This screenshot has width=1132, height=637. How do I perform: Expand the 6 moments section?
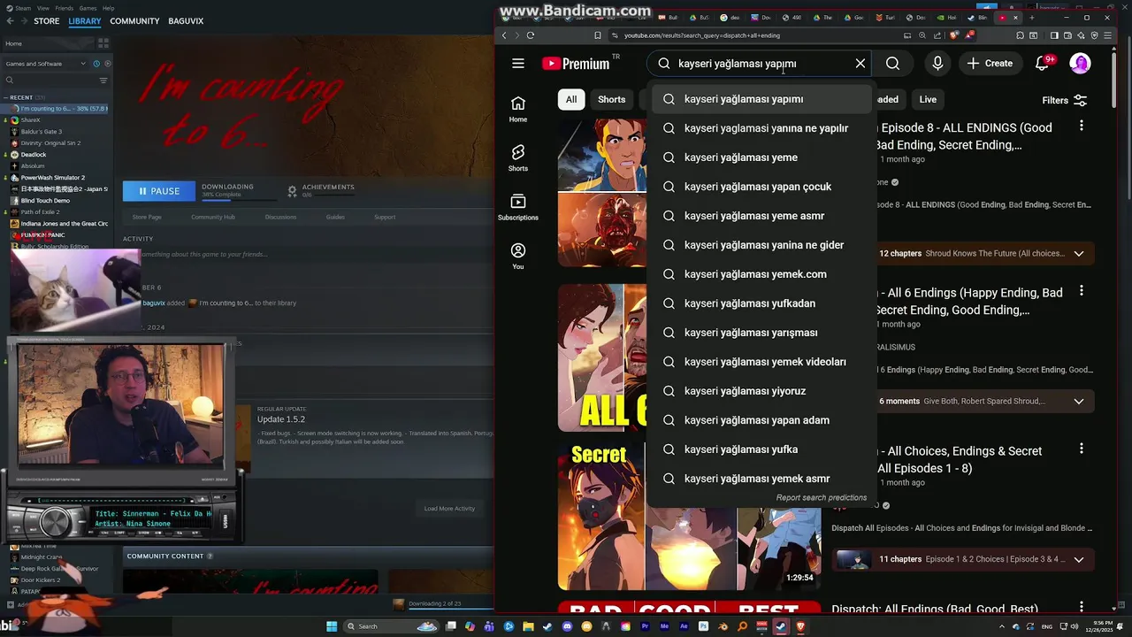(x=1078, y=402)
